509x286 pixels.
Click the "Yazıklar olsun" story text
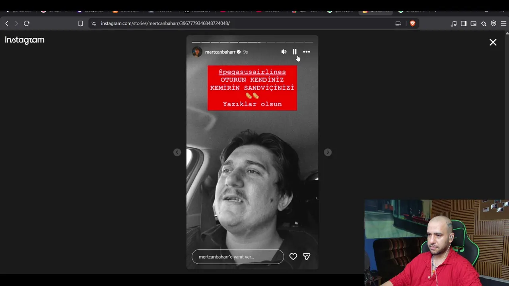pyautogui.click(x=252, y=104)
